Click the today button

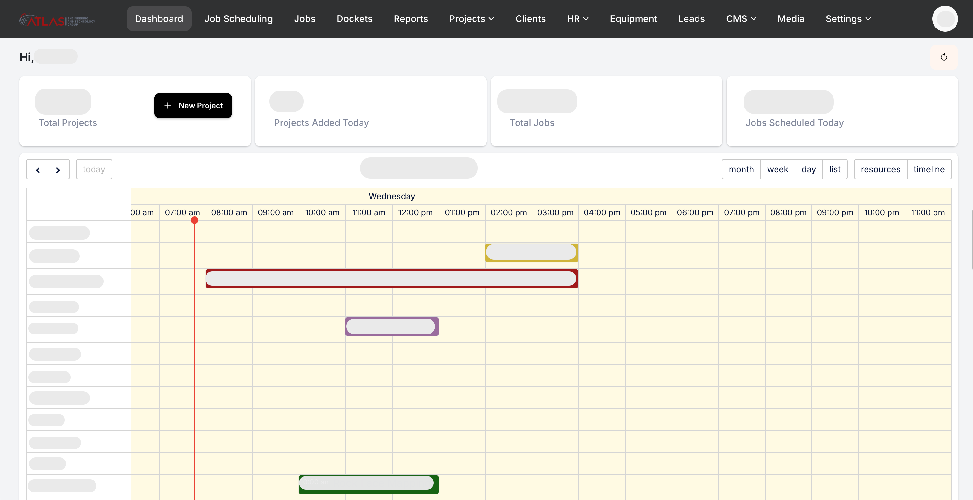pos(94,169)
